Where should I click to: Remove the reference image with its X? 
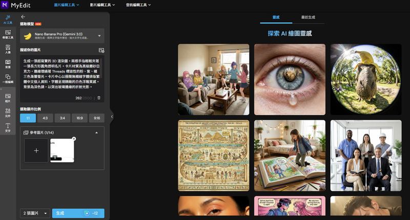pos(74,139)
